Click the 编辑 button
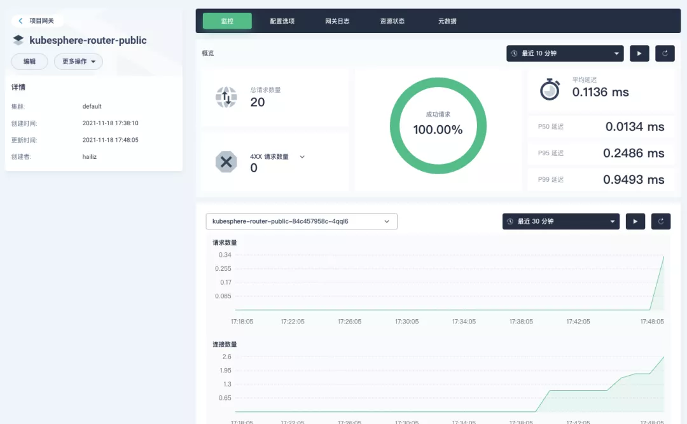The image size is (687, 424). [x=29, y=61]
